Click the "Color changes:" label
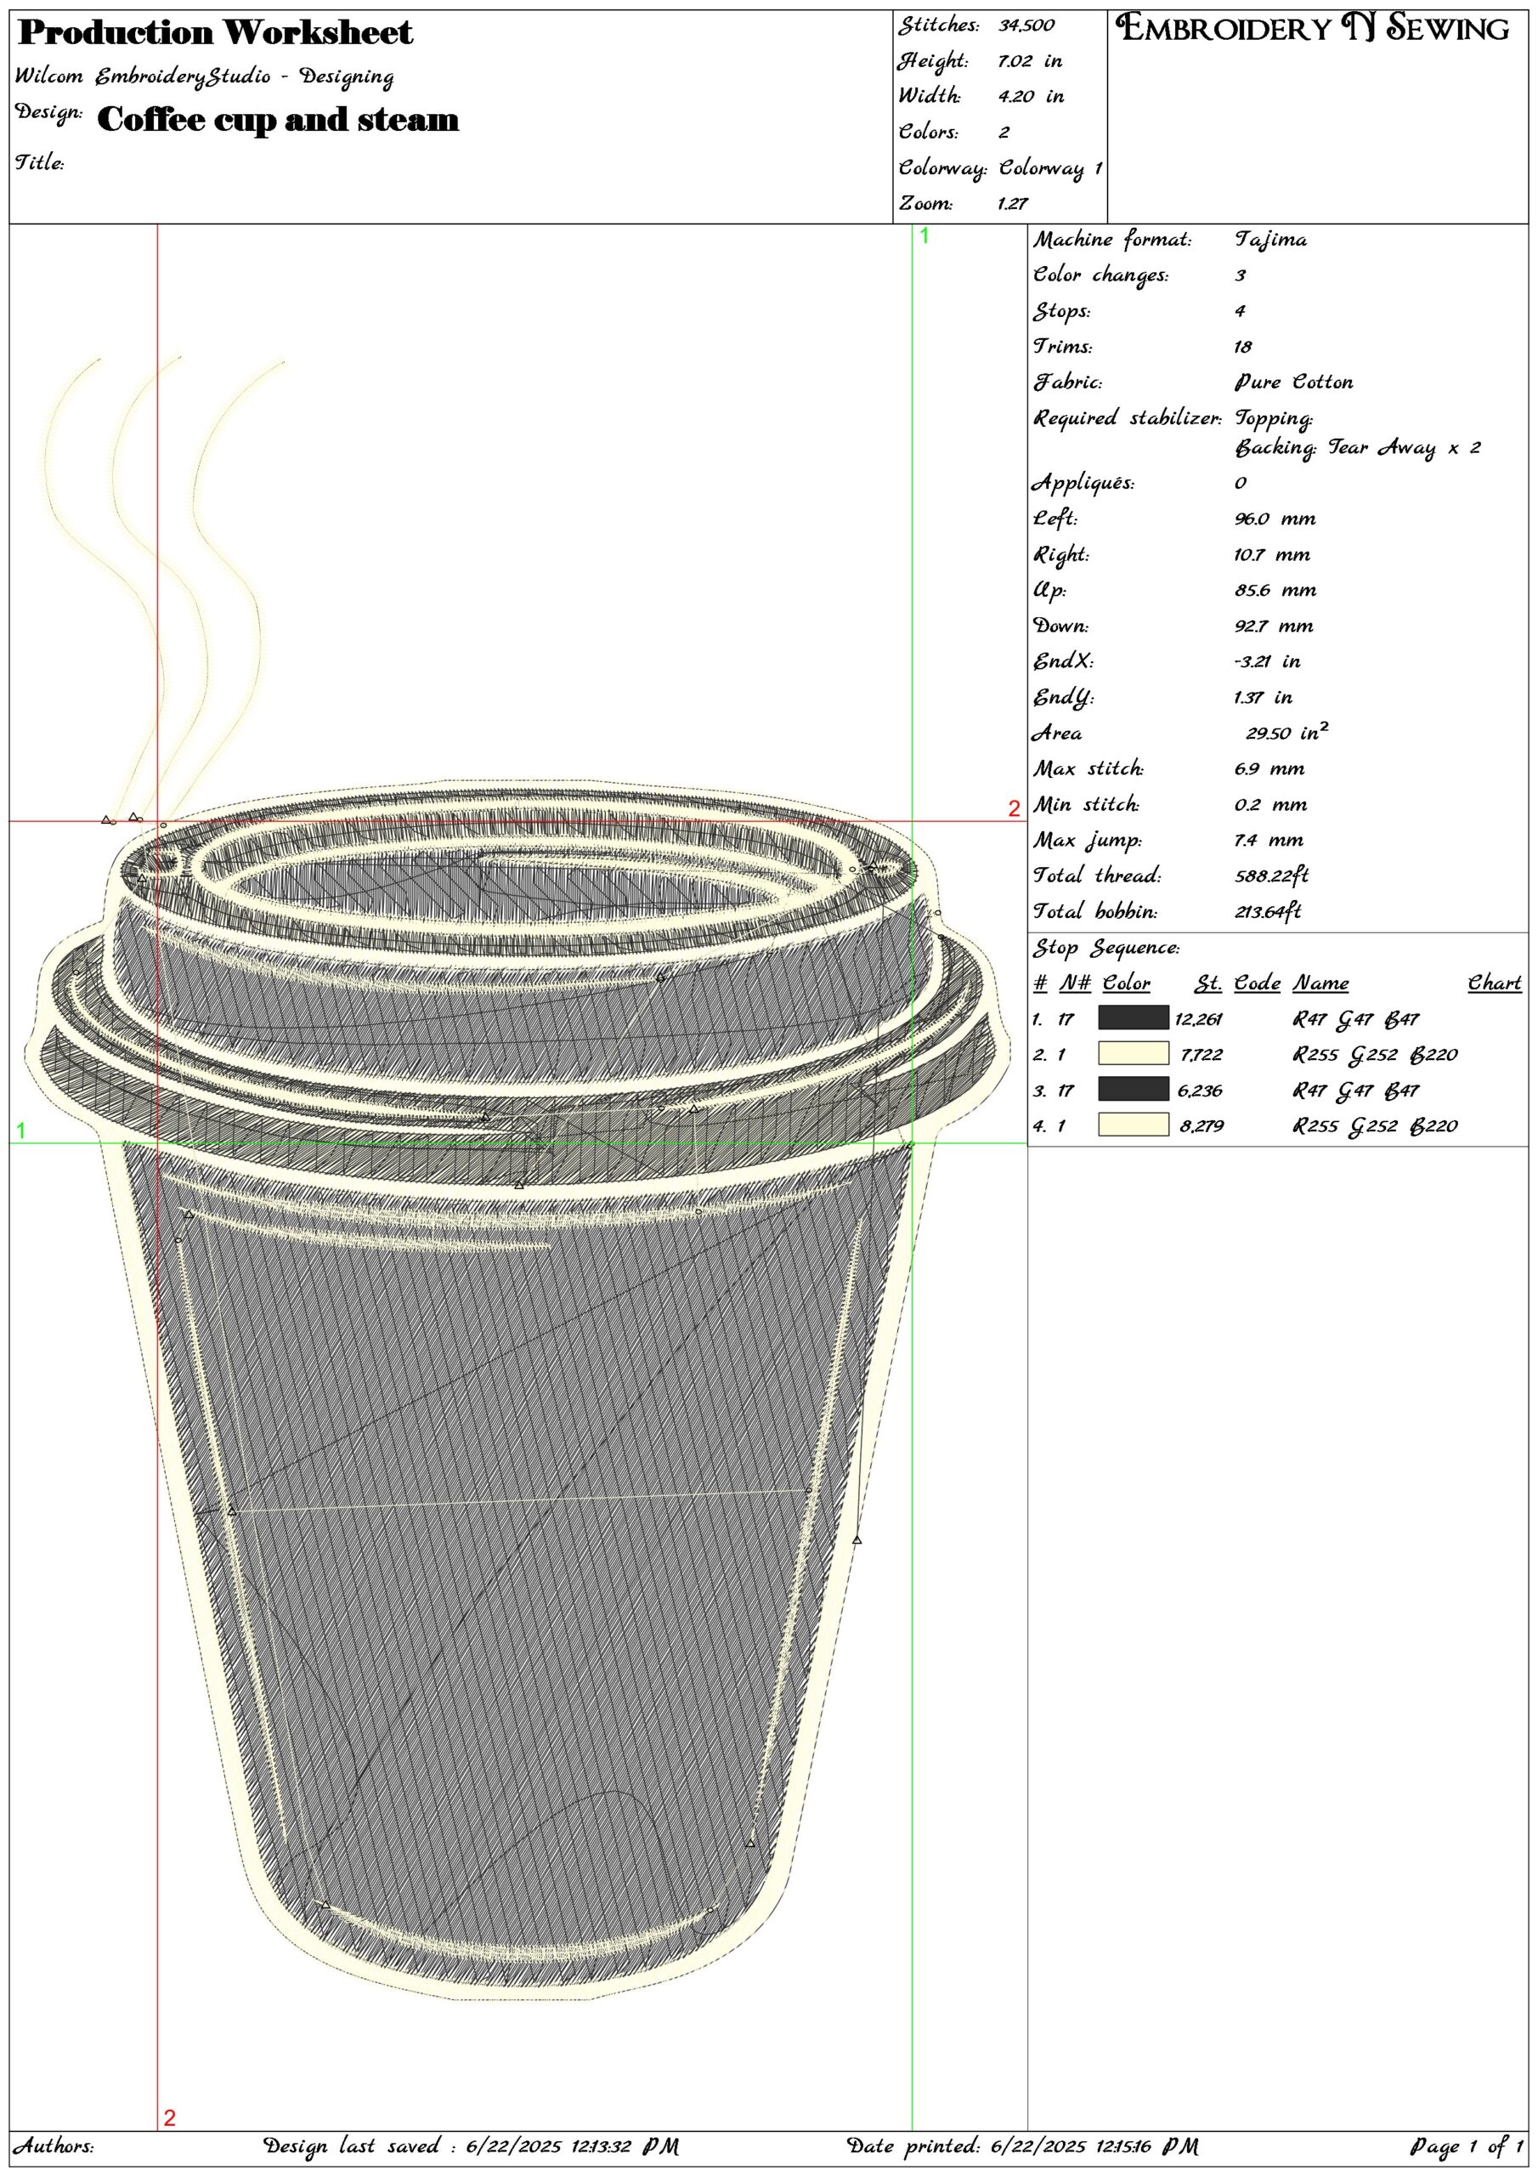Image resolution: width=1538 pixels, height=2176 pixels. (1101, 275)
